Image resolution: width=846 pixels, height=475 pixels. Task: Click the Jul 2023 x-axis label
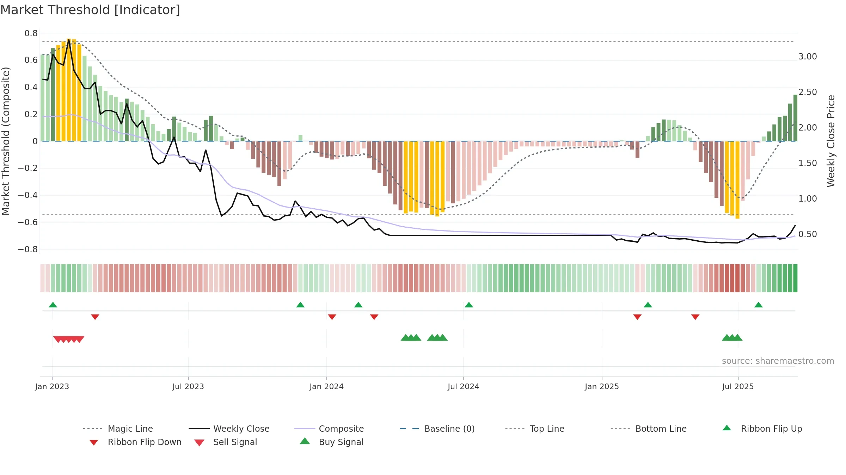(188, 387)
